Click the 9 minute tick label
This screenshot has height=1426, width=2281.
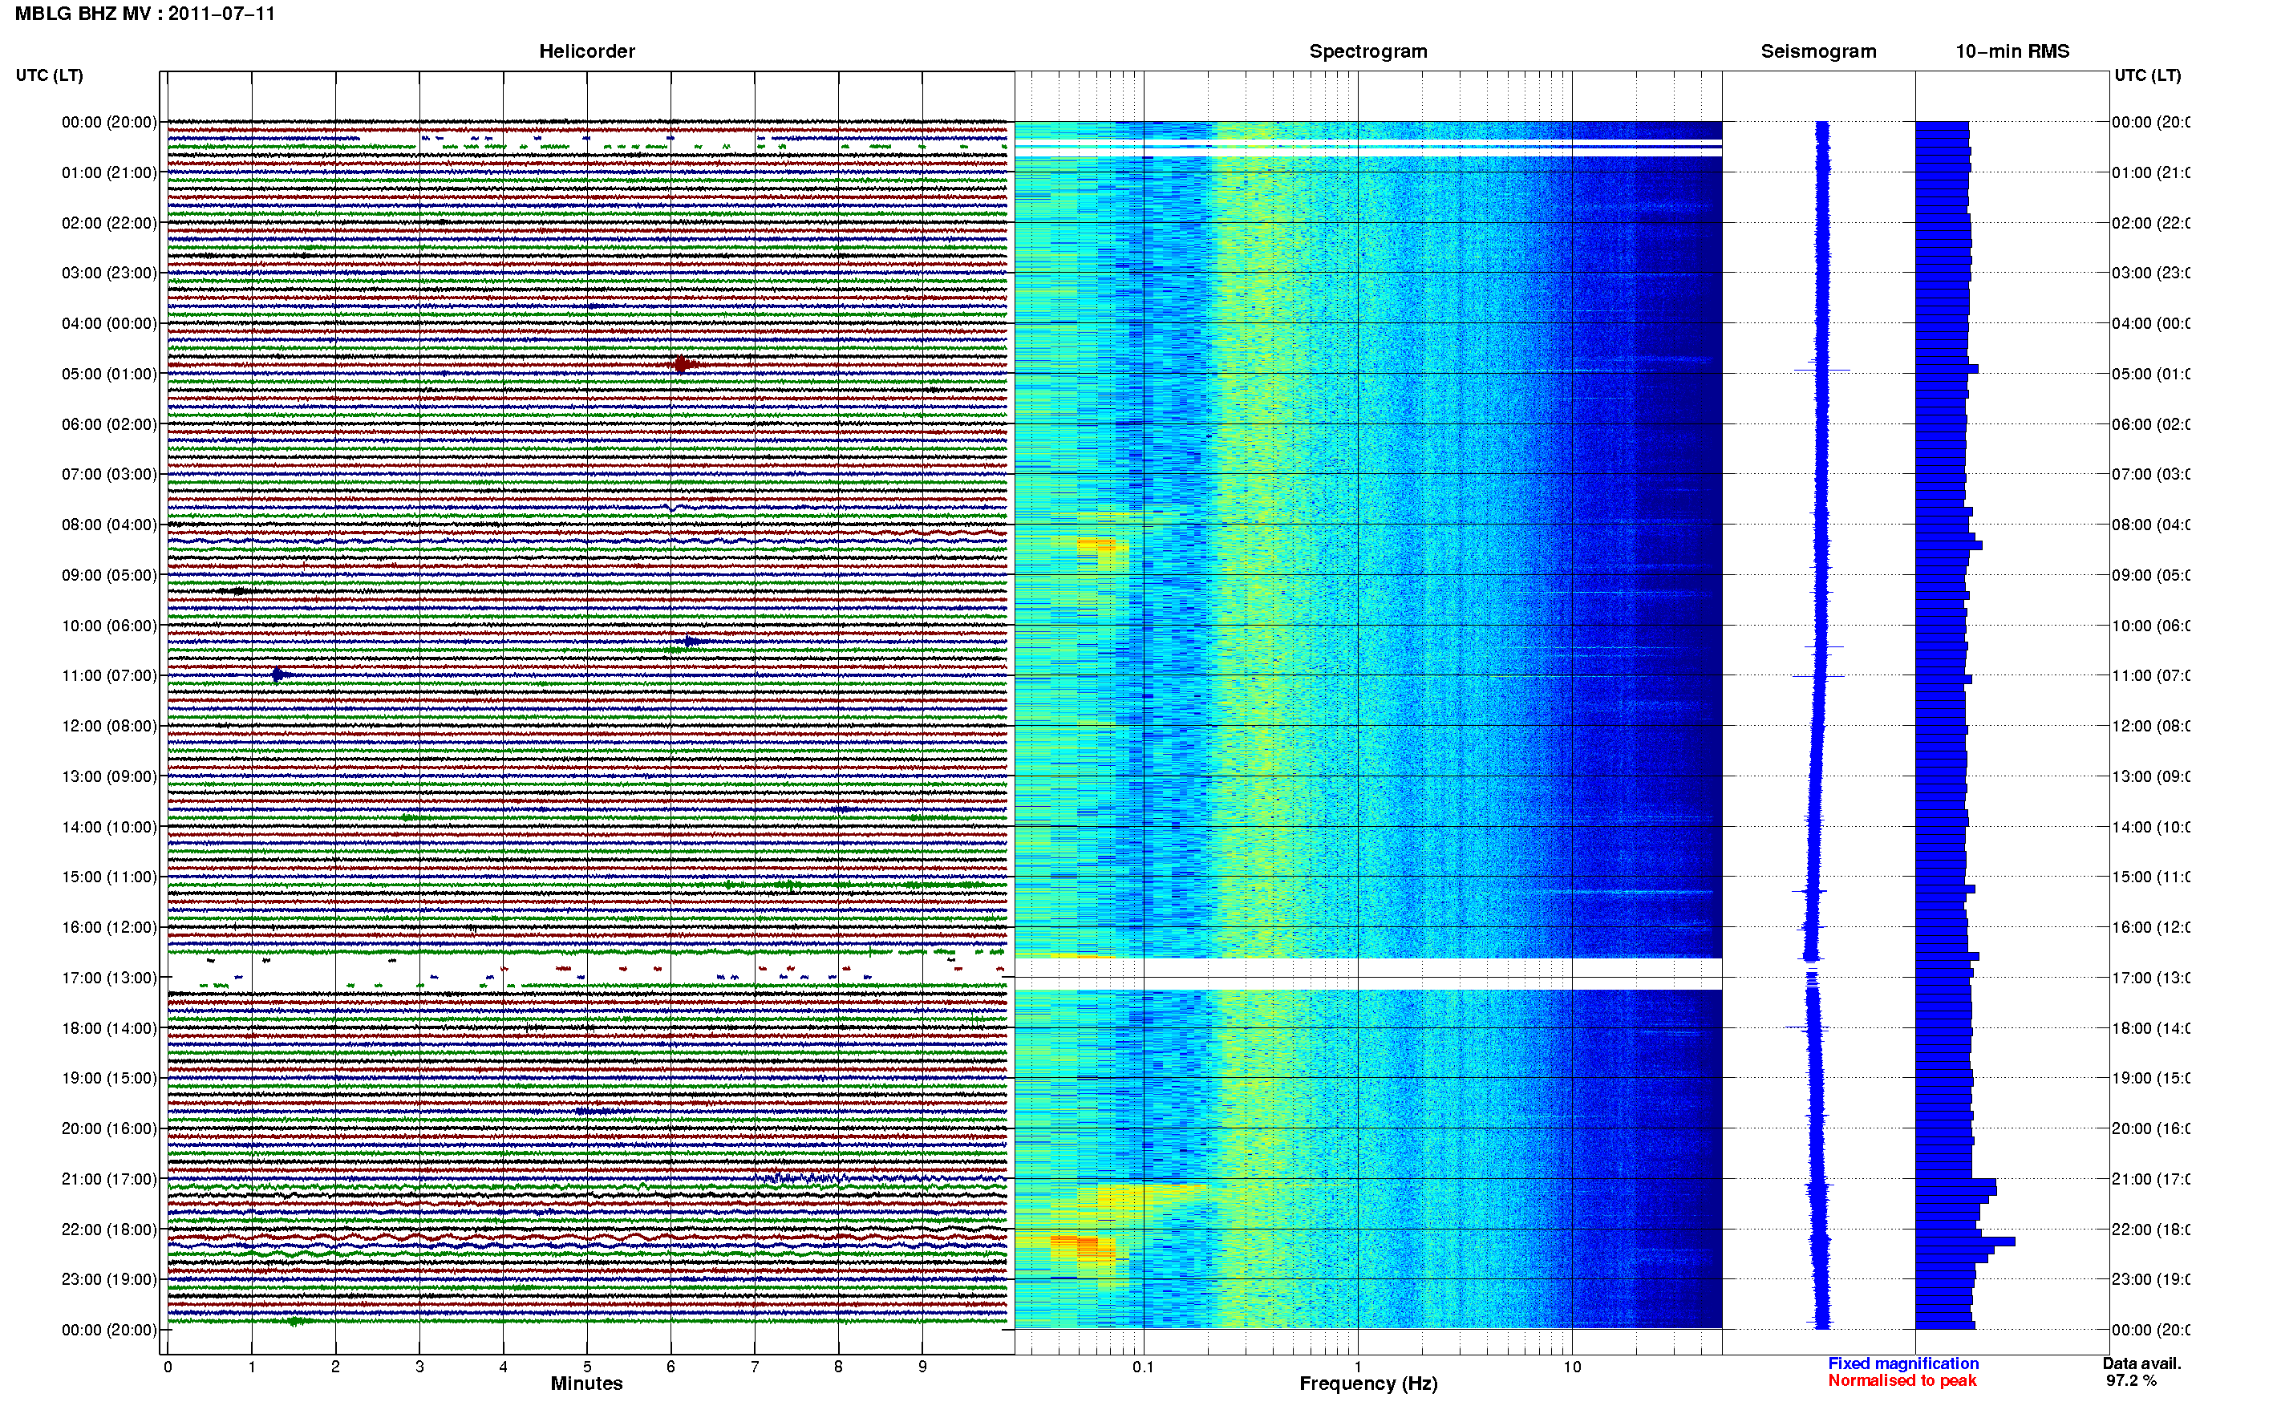tap(922, 1367)
